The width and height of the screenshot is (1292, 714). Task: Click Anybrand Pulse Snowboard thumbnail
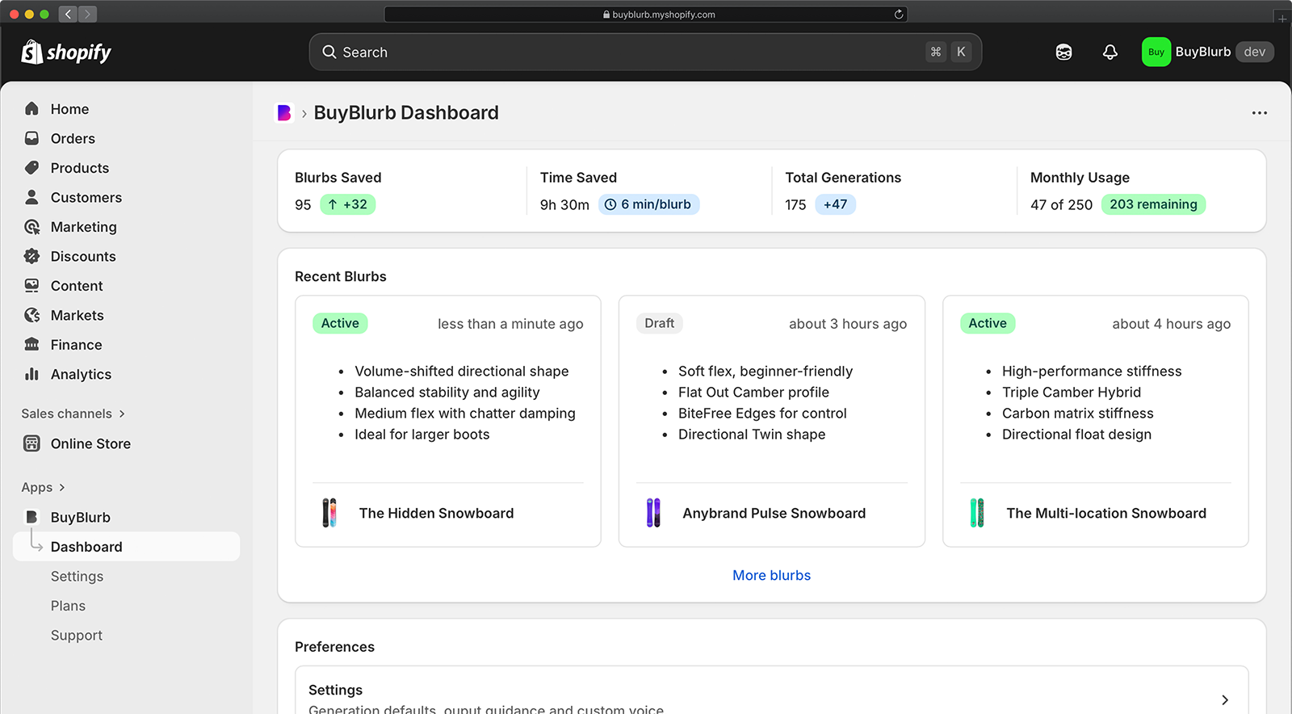653,513
